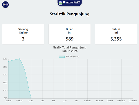Select the Januari data point on the chart
Image resolution: width=139 pixels, height=105 pixels.
coord(8,61)
